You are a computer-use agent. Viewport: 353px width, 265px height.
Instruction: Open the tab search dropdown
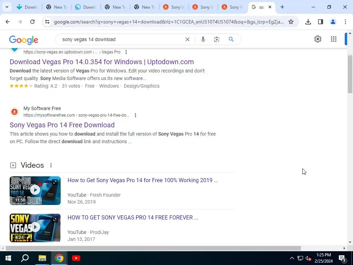click(x=7, y=7)
